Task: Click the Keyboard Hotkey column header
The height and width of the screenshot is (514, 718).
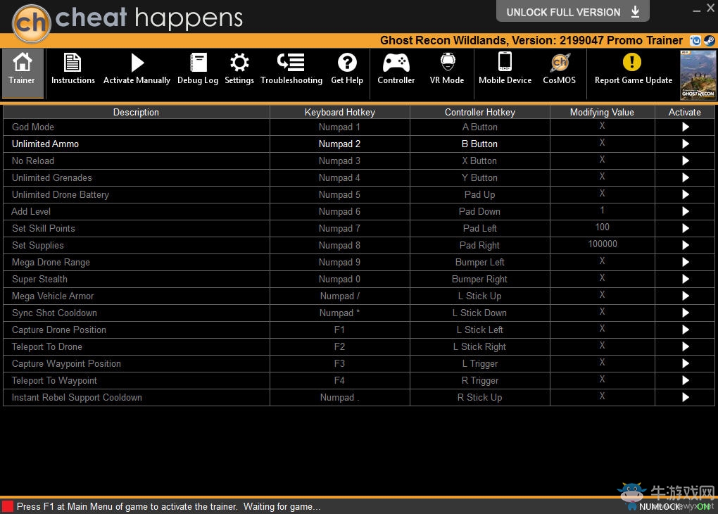Action: coord(340,112)
